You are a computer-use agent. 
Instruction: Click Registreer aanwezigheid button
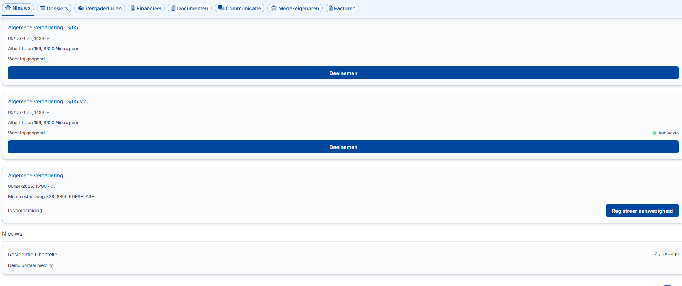coord(642,211)
